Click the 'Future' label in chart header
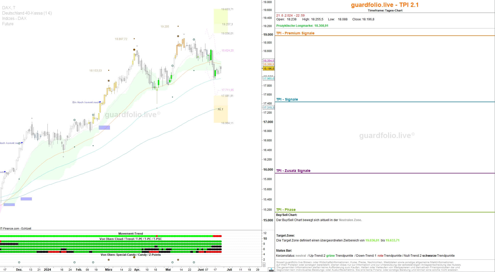Viewport: 495px width, 272px height. [8, 24]
